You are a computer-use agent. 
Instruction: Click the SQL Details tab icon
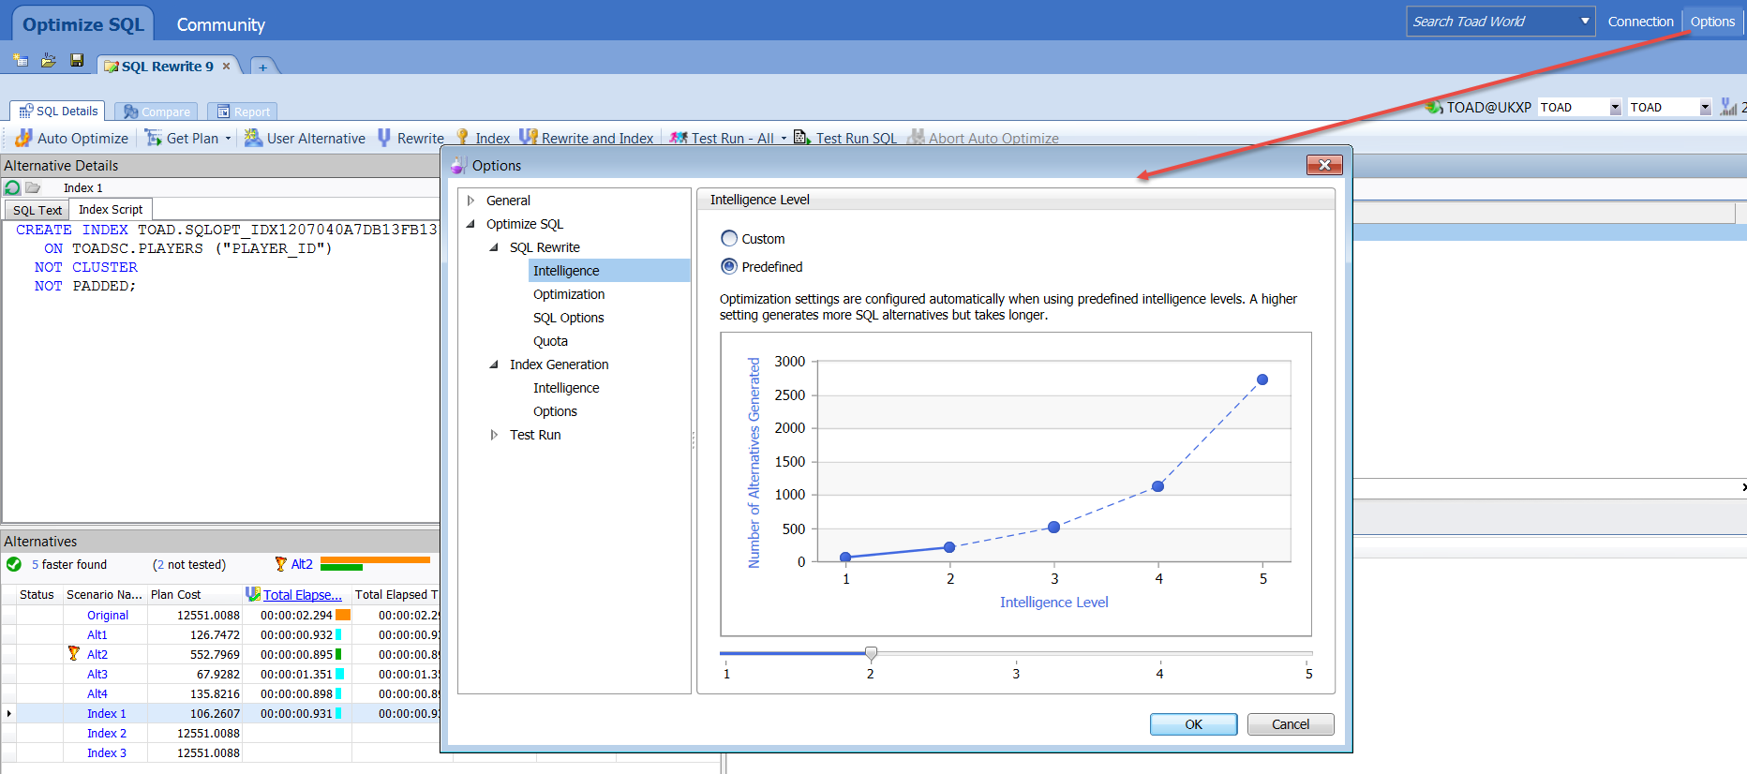pos(26,112)
